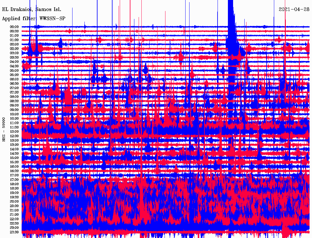Click the vertical axis label "HHZ - 50000"
Screen dimensions: 312x238
coord(4,129)
